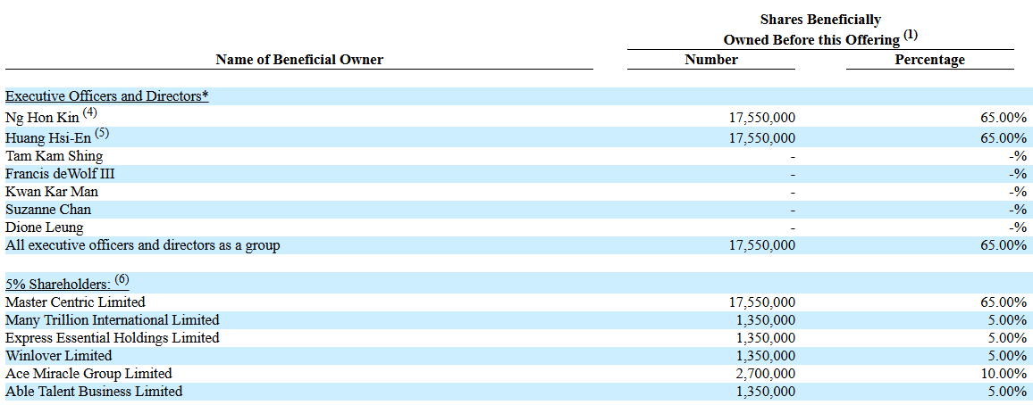This screenshot has height=405, width=1033.
Task: Click the Able Talent Business Limited row name
Action: 94,392
